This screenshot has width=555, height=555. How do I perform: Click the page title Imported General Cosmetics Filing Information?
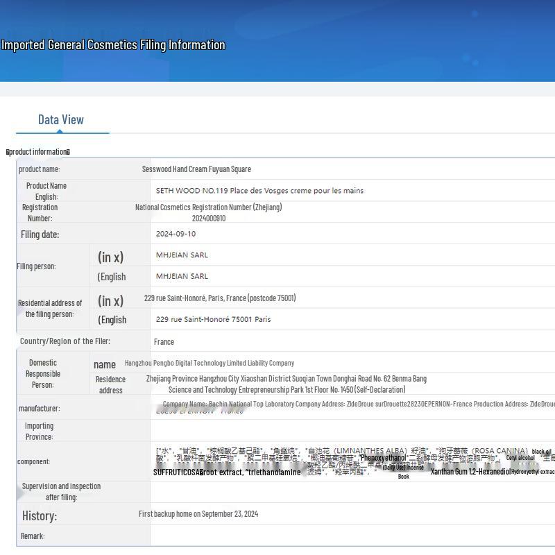[113, 45]
